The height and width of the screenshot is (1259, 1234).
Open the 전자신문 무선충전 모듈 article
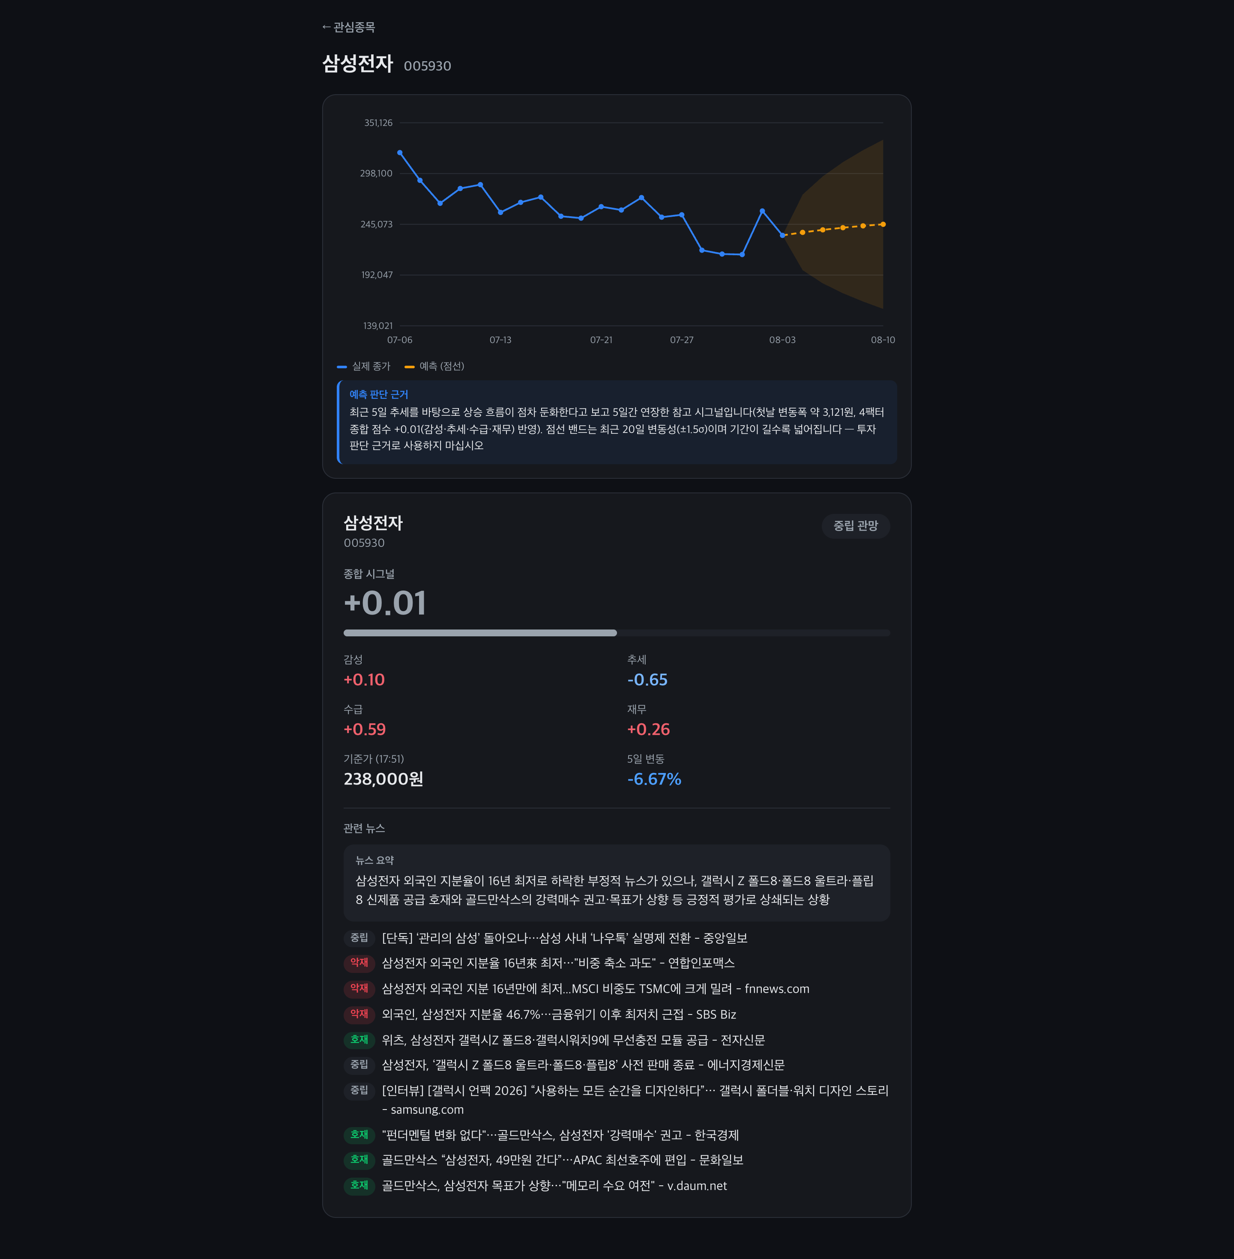573,1040
